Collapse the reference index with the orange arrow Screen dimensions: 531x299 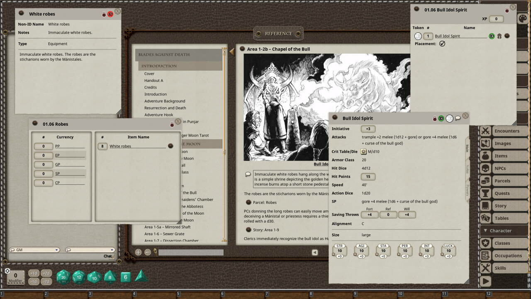point(232,51)
